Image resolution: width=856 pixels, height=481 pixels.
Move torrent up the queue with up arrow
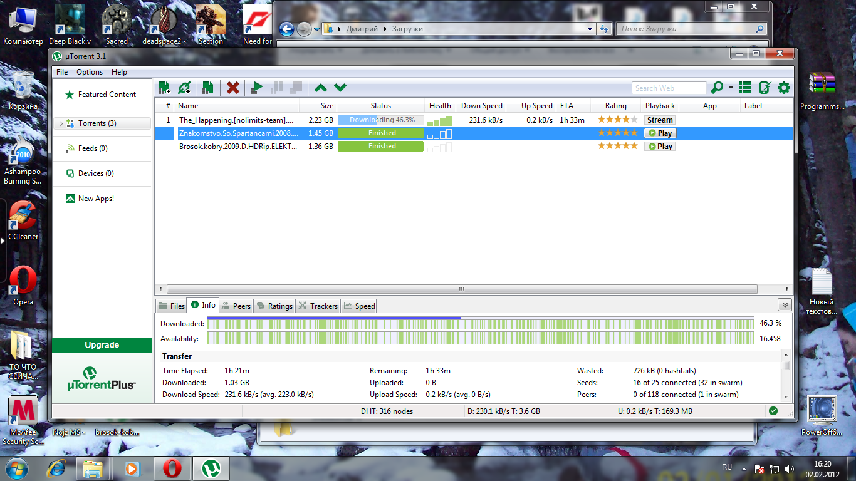tap(320, 88)
